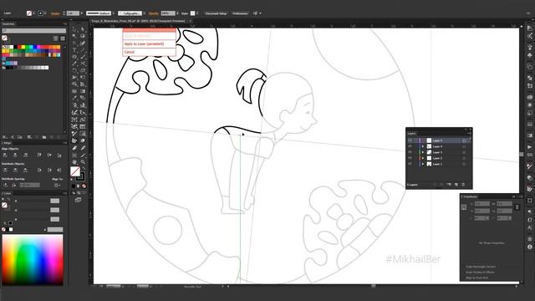Select the Hand tool
The height and width of the screenshot is (301, 535).
click(74, 161)
